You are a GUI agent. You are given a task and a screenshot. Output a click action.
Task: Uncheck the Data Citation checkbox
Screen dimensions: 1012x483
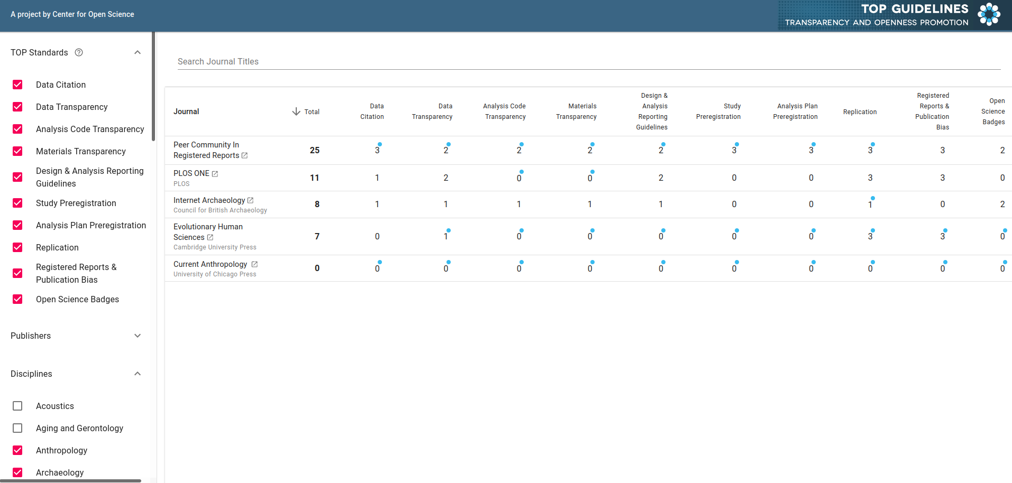17,85
